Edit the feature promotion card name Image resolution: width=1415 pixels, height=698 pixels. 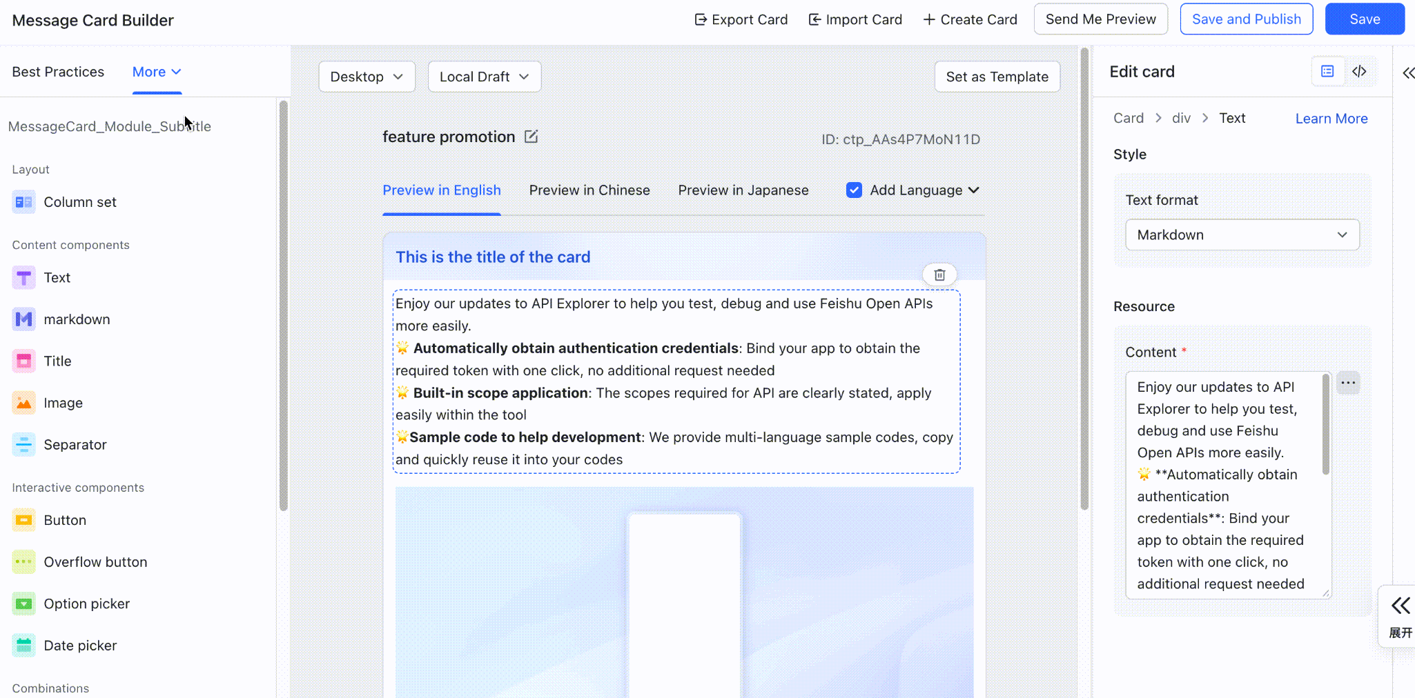tap(531, 137)
